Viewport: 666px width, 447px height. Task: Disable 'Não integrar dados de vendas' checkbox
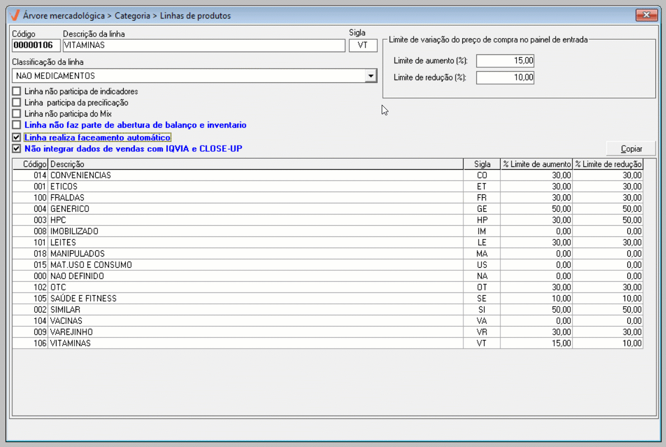17,149
